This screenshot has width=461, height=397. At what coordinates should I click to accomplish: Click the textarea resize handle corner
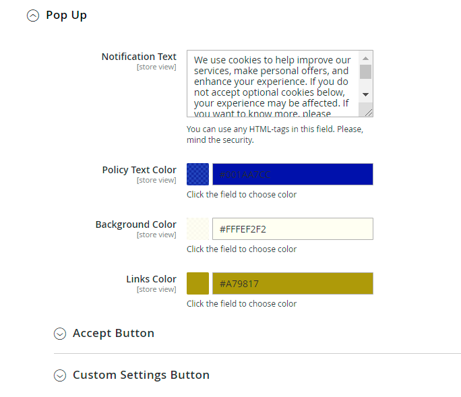point(367,111)
